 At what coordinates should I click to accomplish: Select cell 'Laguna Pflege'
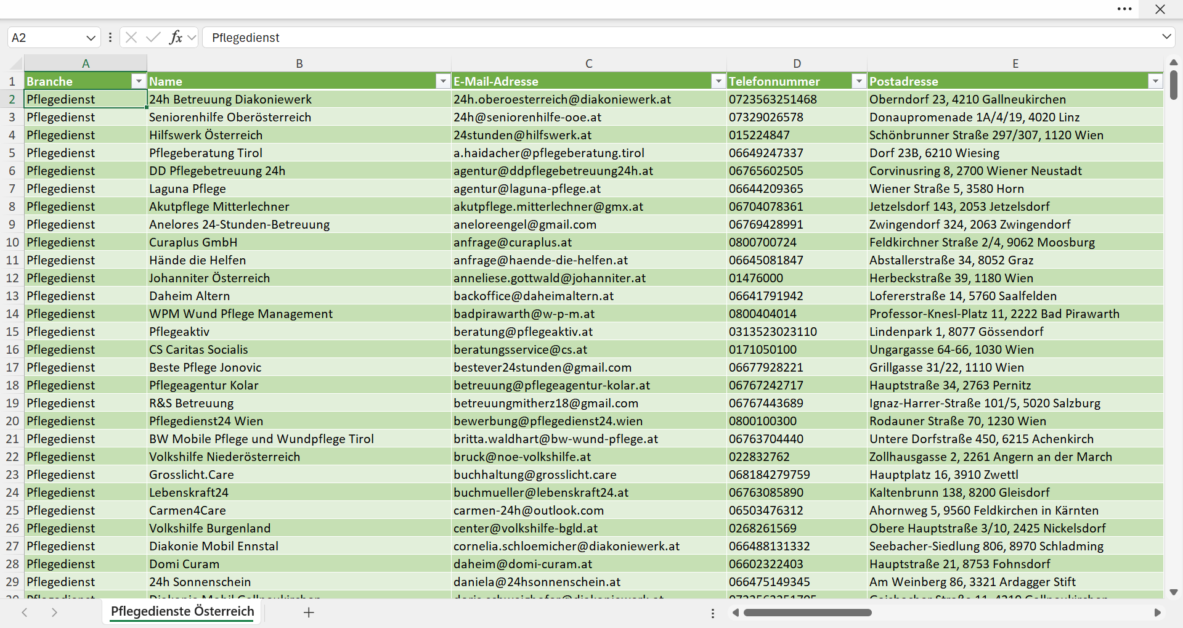click(299, 189)
